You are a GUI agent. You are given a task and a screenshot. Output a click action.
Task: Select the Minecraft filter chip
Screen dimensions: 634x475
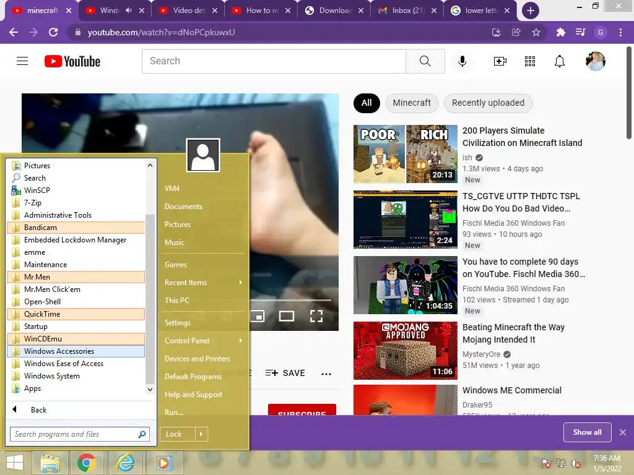412,103
